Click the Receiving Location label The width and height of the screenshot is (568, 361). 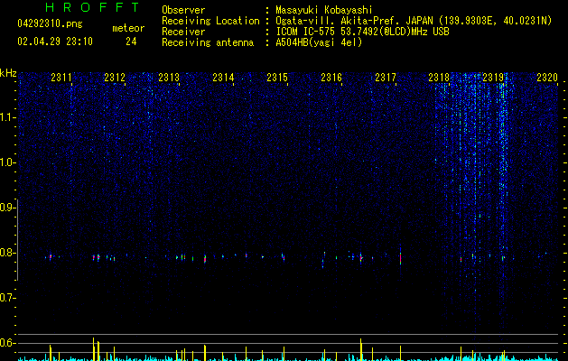click(x=210, y=21)
